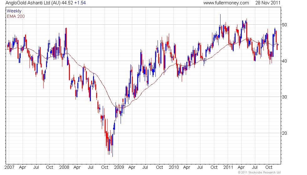This screenshot has height=175, width=307.
Task: Click the 'Oct' label just before 2010
Action: (x=159, y=167)
